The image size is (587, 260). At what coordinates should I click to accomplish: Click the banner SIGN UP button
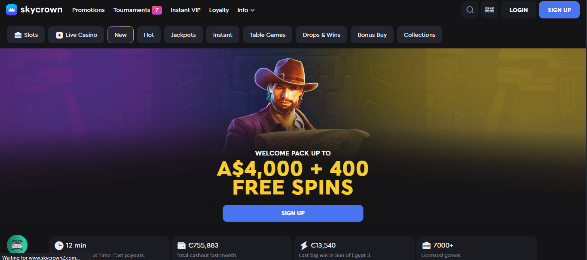pos(293,213)
